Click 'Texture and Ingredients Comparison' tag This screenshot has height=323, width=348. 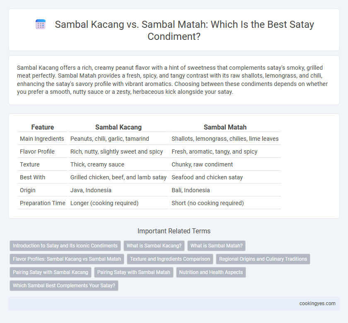click(x=170, y=259)
